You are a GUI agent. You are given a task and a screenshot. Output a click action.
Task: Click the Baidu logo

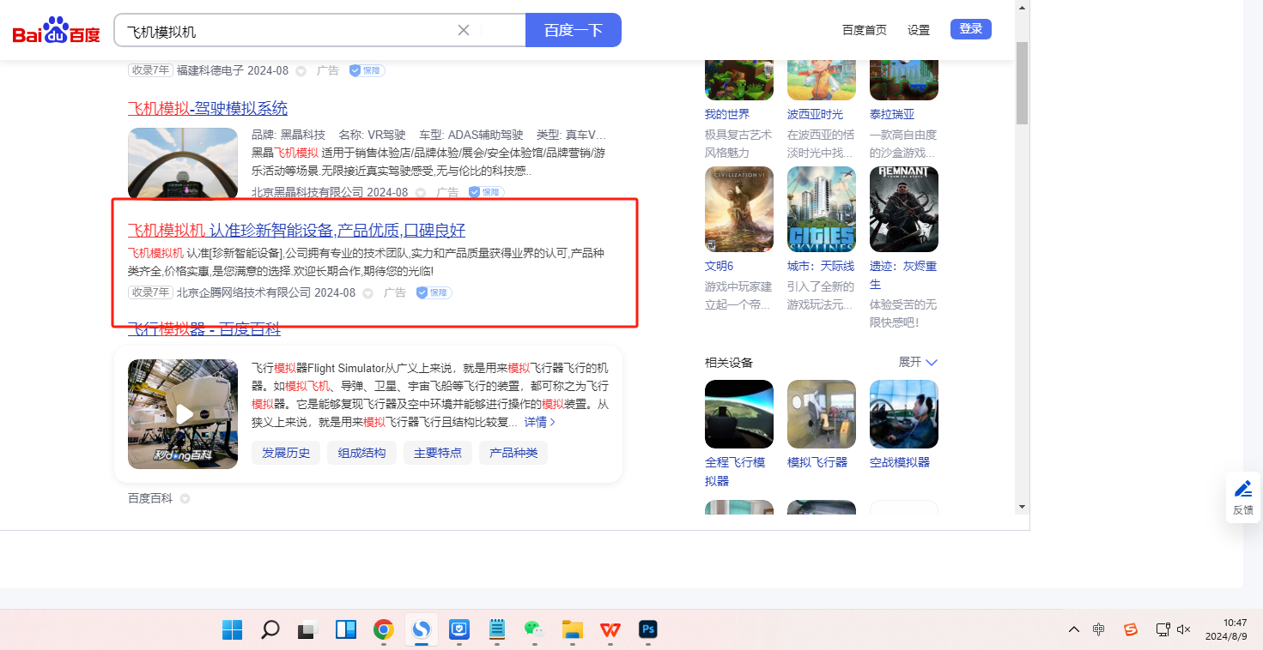(x=56, y=31)
